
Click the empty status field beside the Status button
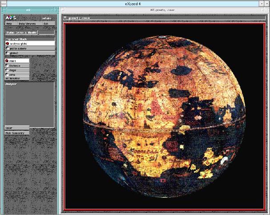pyautogui.click(x=47, y=32)
